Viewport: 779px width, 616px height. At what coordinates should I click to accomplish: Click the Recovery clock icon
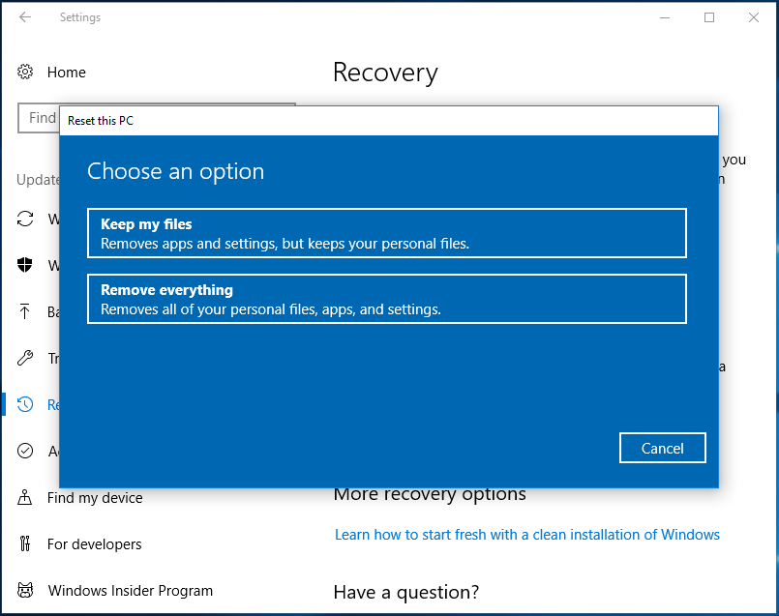[x=25, y=404]
